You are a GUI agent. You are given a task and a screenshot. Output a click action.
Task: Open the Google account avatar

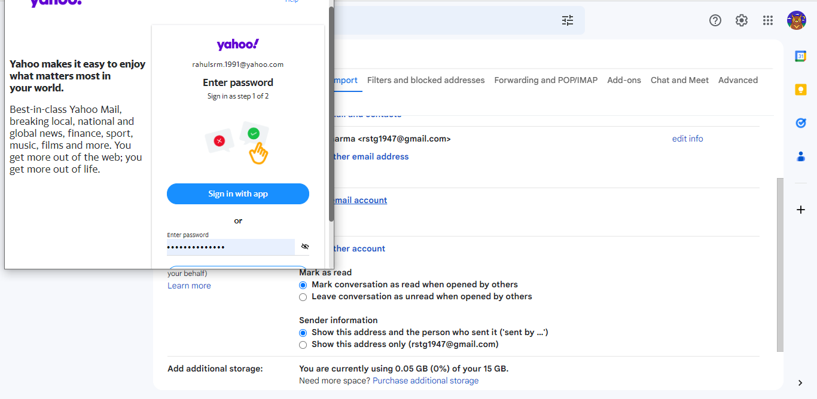coord(797,20)
